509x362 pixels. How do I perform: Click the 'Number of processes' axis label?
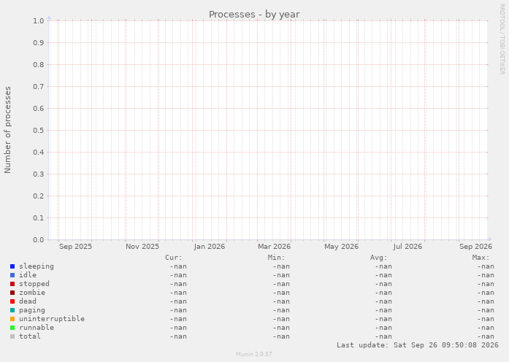coord(7,130)
